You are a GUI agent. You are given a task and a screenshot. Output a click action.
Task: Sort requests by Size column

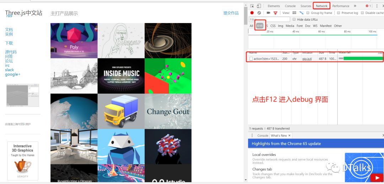point(321,53)
